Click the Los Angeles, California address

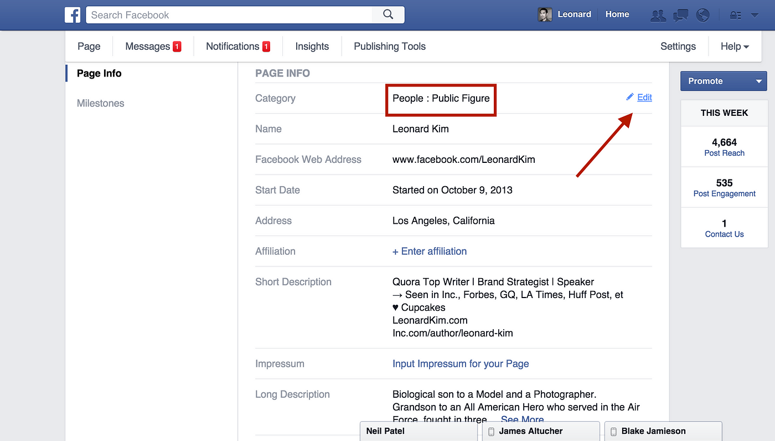(x=443, y=220)
